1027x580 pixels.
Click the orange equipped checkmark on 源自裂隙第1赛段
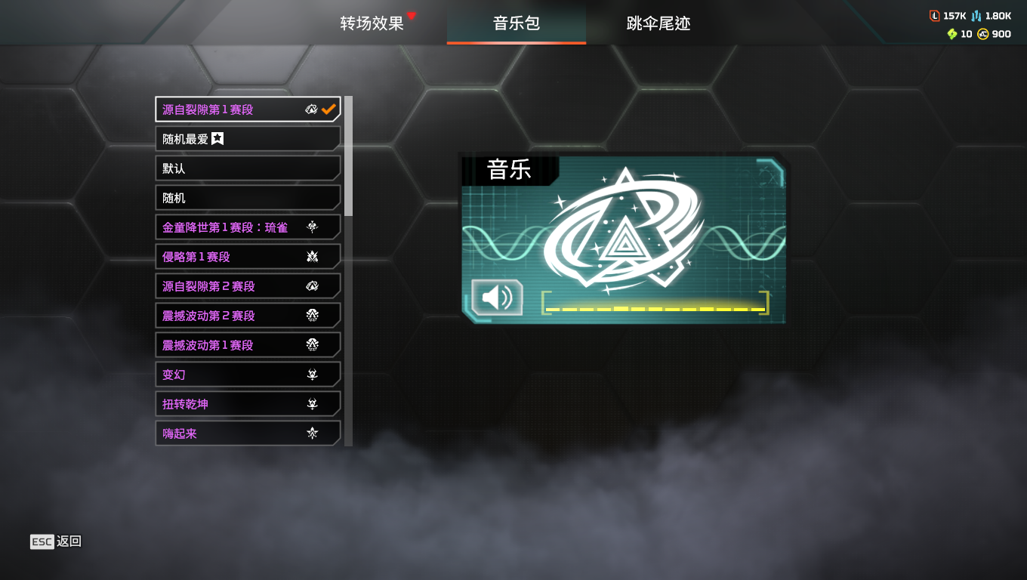click(328, 110)
